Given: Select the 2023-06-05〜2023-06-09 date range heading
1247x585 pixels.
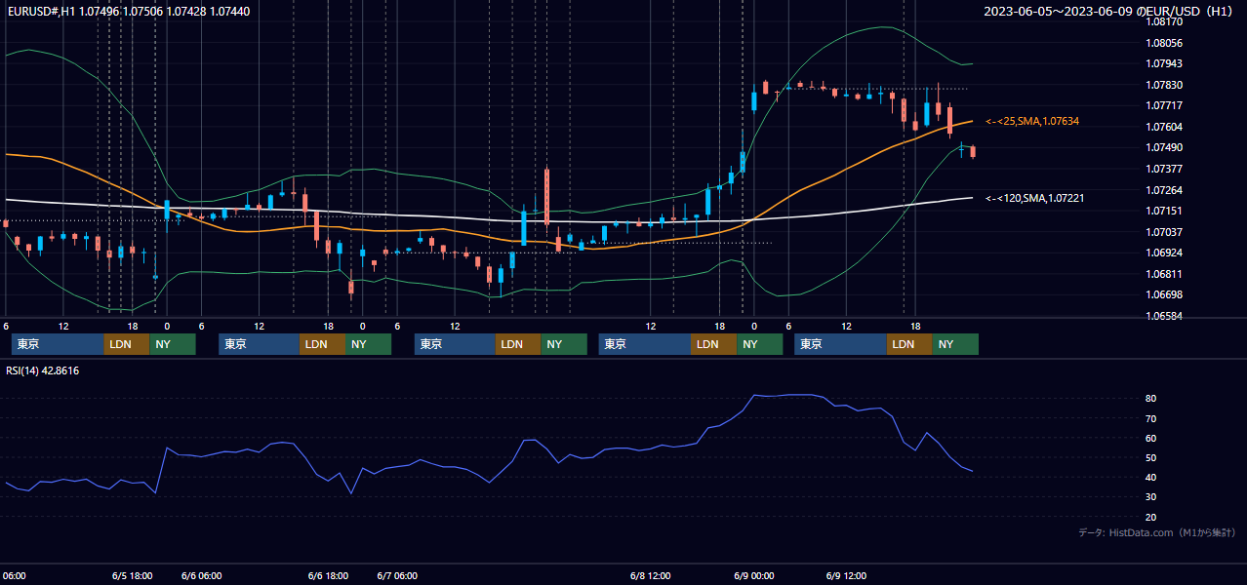Looking at the screenshot, I should coord(1109,12).
